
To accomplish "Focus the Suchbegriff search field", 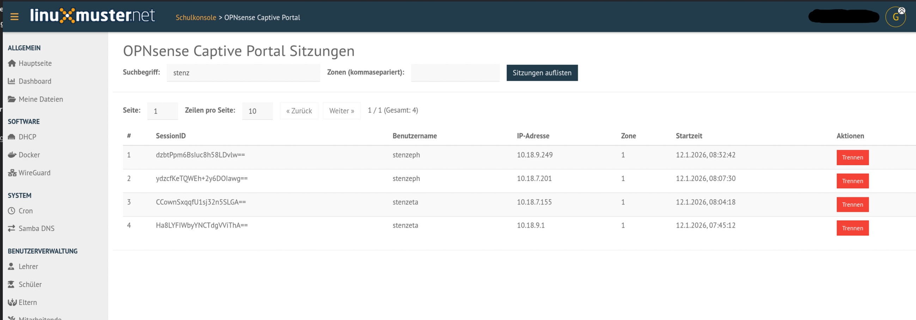I will tap(243, 73).
